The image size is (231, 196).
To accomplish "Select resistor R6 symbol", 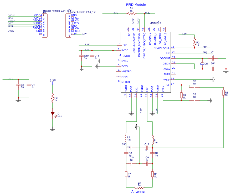I will 152,174.
